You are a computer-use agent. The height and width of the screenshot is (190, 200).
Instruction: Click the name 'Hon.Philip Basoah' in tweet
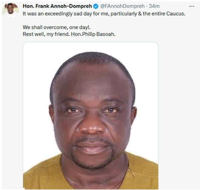coord(93,34)
